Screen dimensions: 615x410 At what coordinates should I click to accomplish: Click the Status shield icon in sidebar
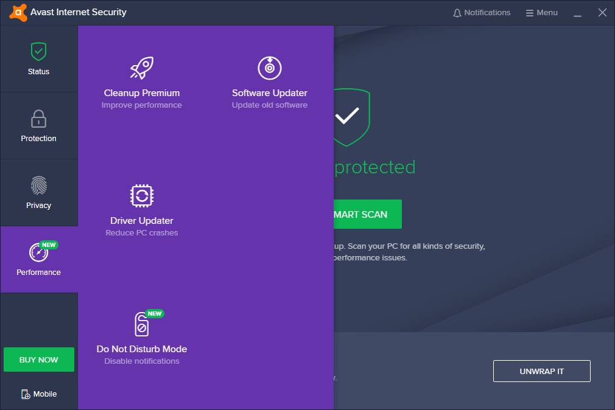pyautogui.click(x=38, y=52)
